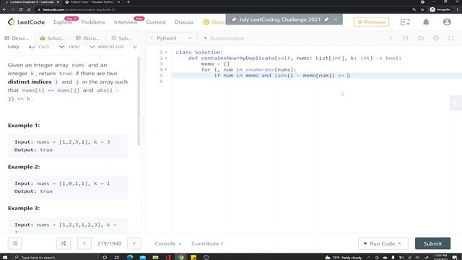Go to the Interview section
Screen dimensions: 462x260
(x=126, y=22)
